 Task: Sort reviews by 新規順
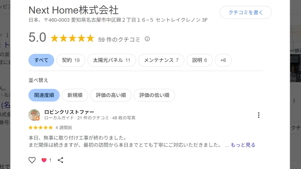point(75,95)
